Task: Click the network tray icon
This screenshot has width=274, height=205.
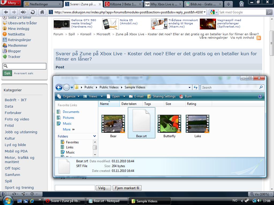Action: pos(254,201)
